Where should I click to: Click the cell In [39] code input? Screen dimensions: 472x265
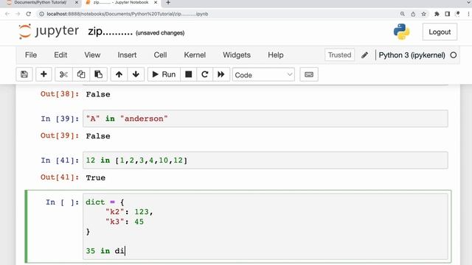click(265, 119)
